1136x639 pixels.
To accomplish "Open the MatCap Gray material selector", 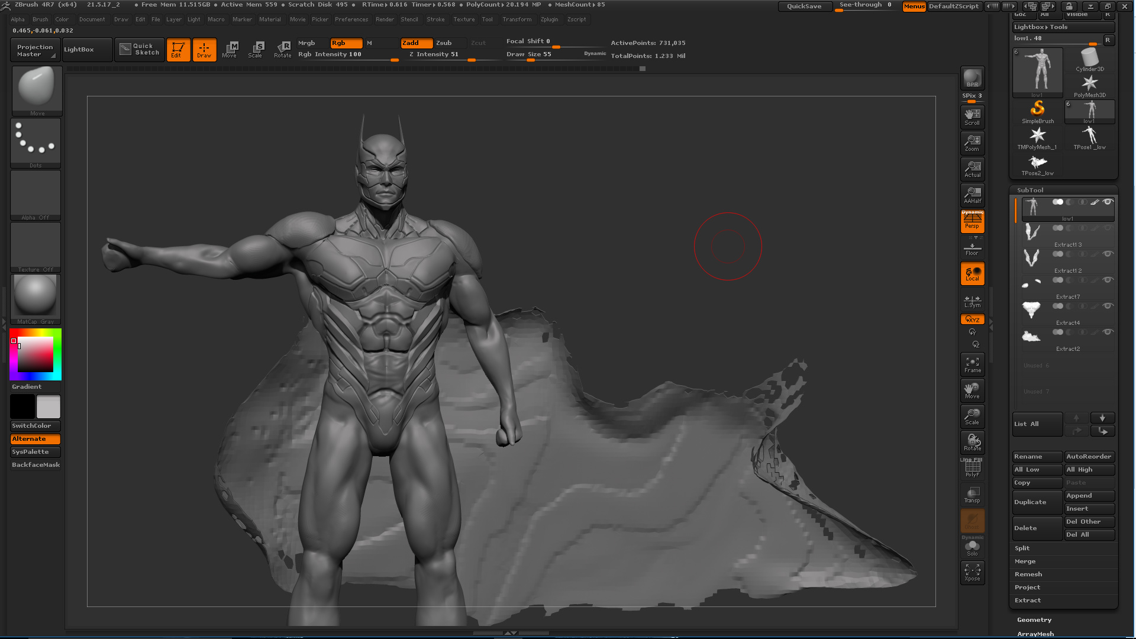I will coord(35,299).
